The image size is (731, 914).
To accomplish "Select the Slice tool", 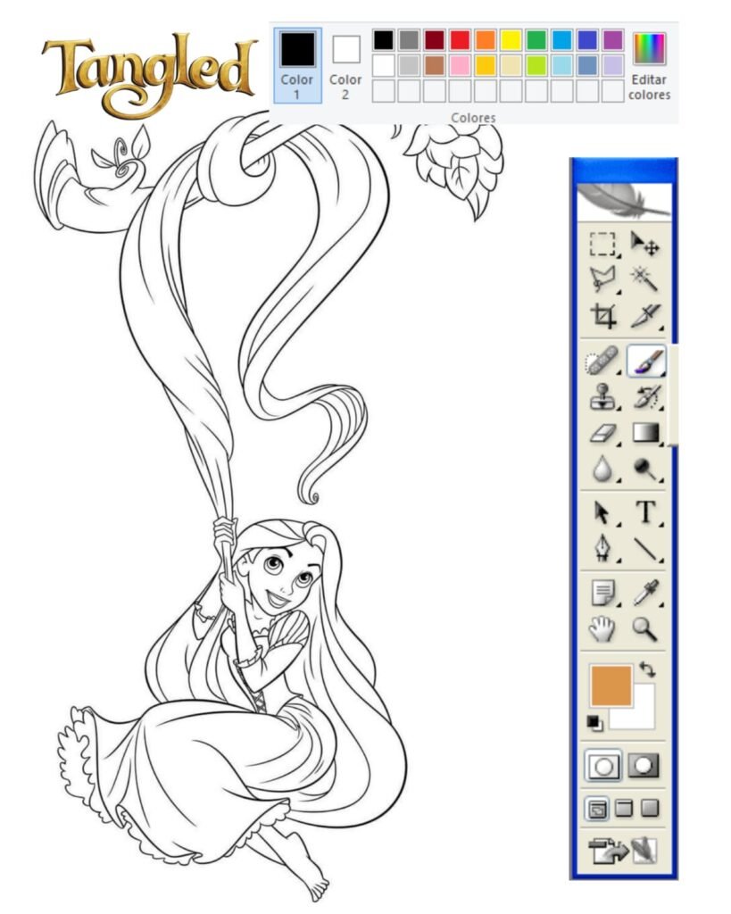I will [x=646, y=315].
